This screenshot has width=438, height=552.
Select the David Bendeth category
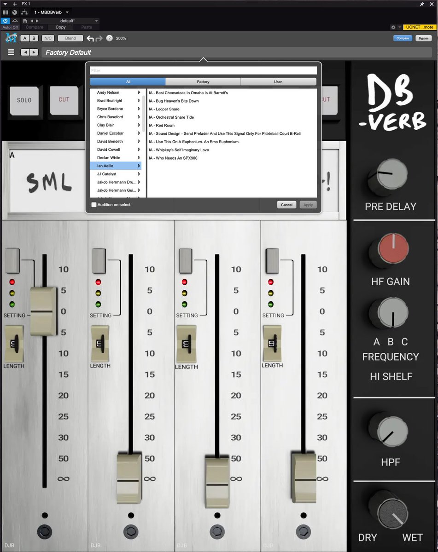tap(116, 141)
